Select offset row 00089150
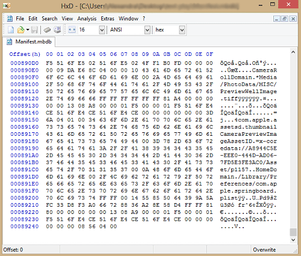The image size is (301, 256). coord(25,120)
